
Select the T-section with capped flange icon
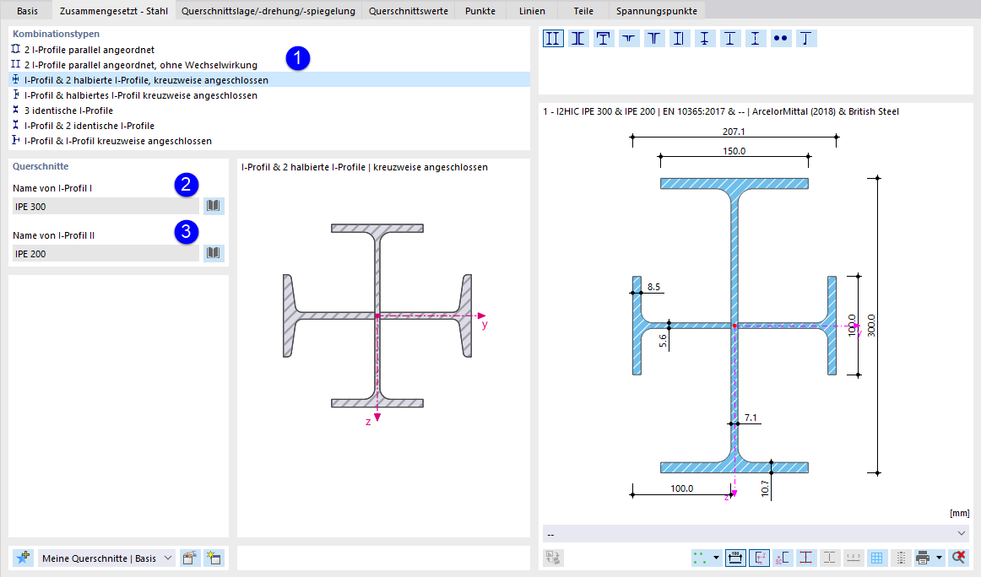[603, 39]
